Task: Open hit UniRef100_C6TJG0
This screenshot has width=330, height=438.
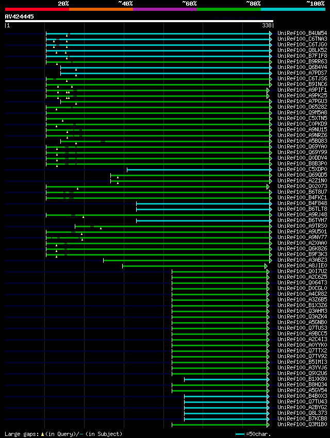Action: click(302, 44)
